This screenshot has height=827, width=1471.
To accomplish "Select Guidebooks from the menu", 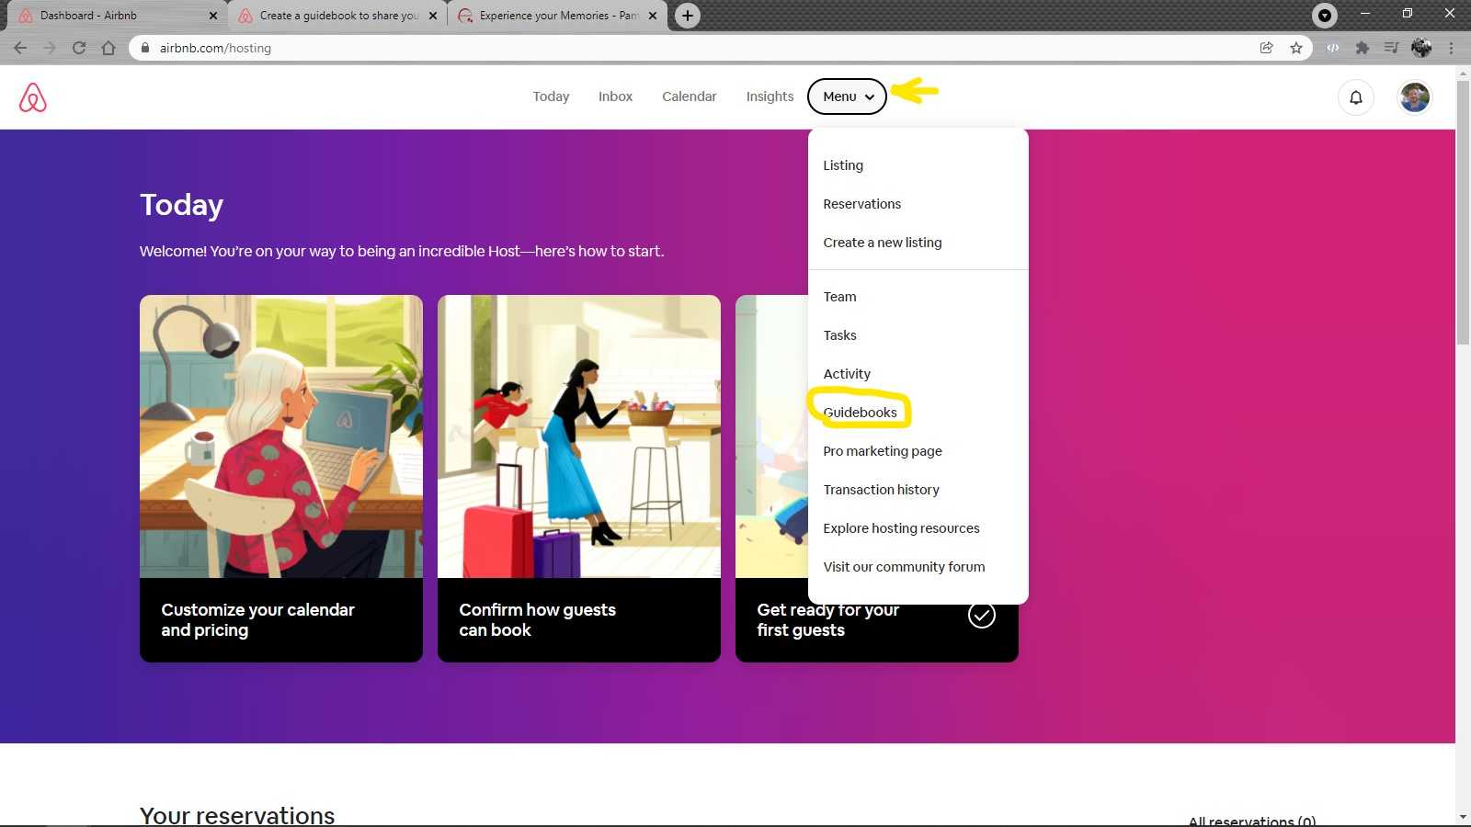I will (861, 412).
